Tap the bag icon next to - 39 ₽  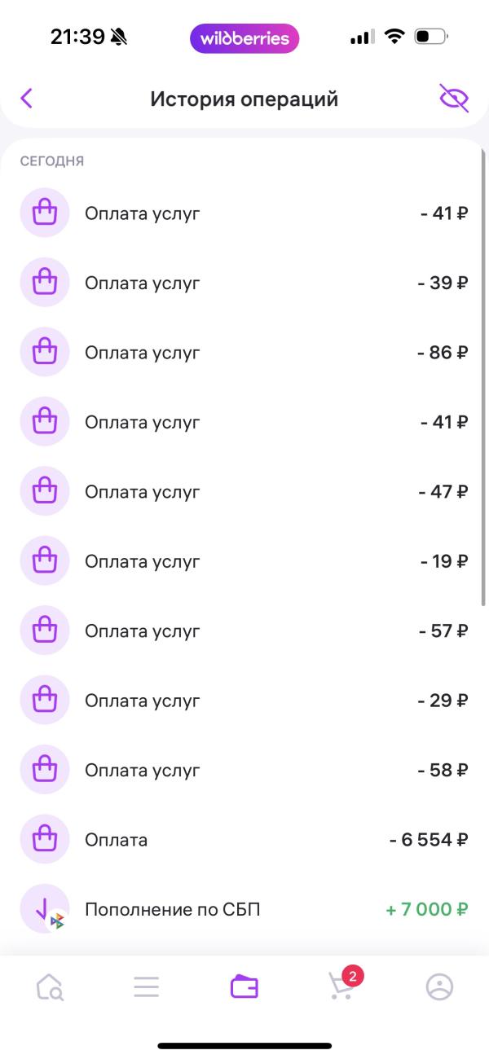pyautogui.click(x=45, y=283)
